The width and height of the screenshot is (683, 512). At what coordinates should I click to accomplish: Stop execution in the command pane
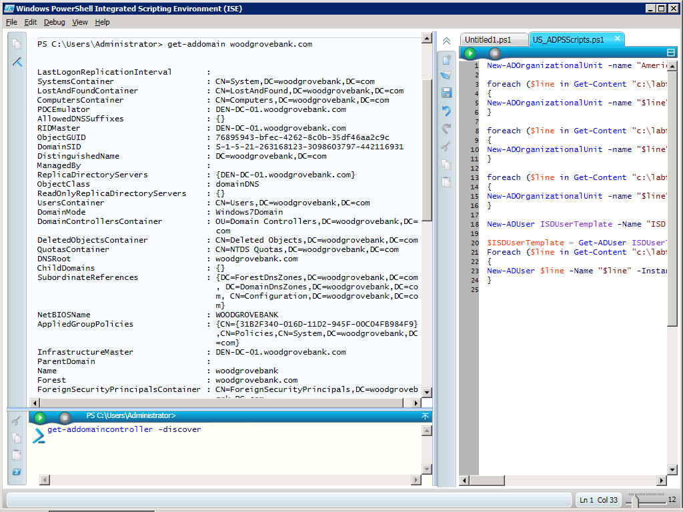coord(65,417)
